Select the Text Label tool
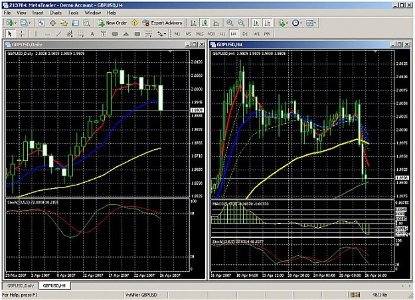415x300 pixels. (x=104, y=34)
